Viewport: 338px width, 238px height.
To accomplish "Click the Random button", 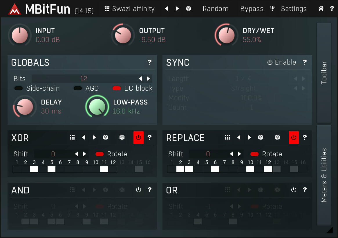I will tap(215, 9).
